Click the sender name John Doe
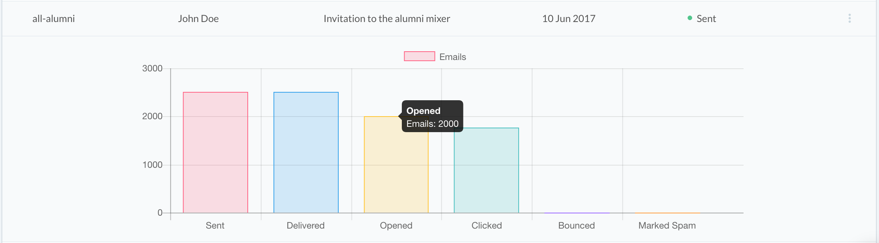Screen dimensions: 879x243 198,19
